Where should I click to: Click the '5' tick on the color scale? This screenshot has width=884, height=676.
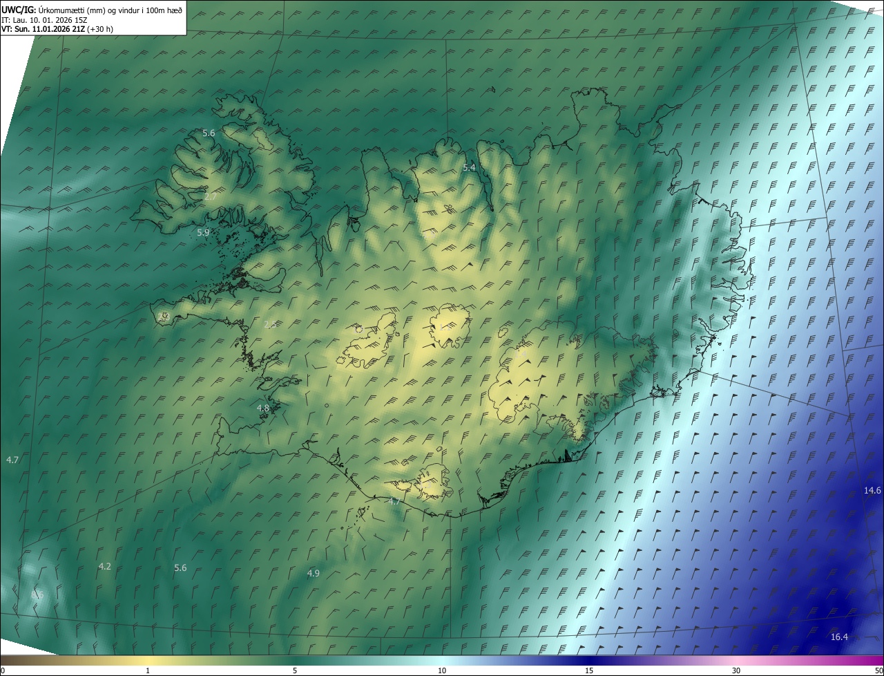pyautogui.click(x=295, y=670)
